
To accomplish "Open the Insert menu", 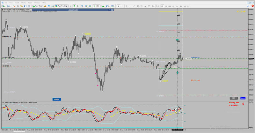I will pos(17,3).
